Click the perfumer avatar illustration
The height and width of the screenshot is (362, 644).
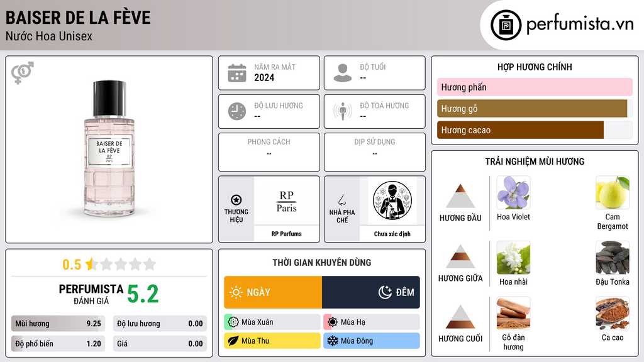(392, 200)
